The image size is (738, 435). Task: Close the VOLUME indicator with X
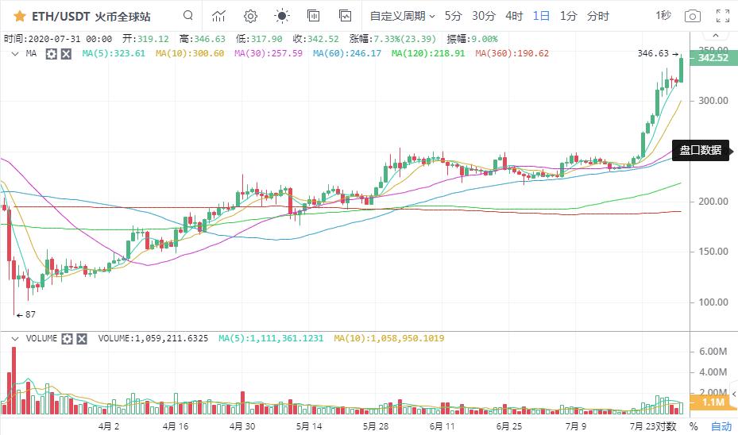tap(83, 338)
